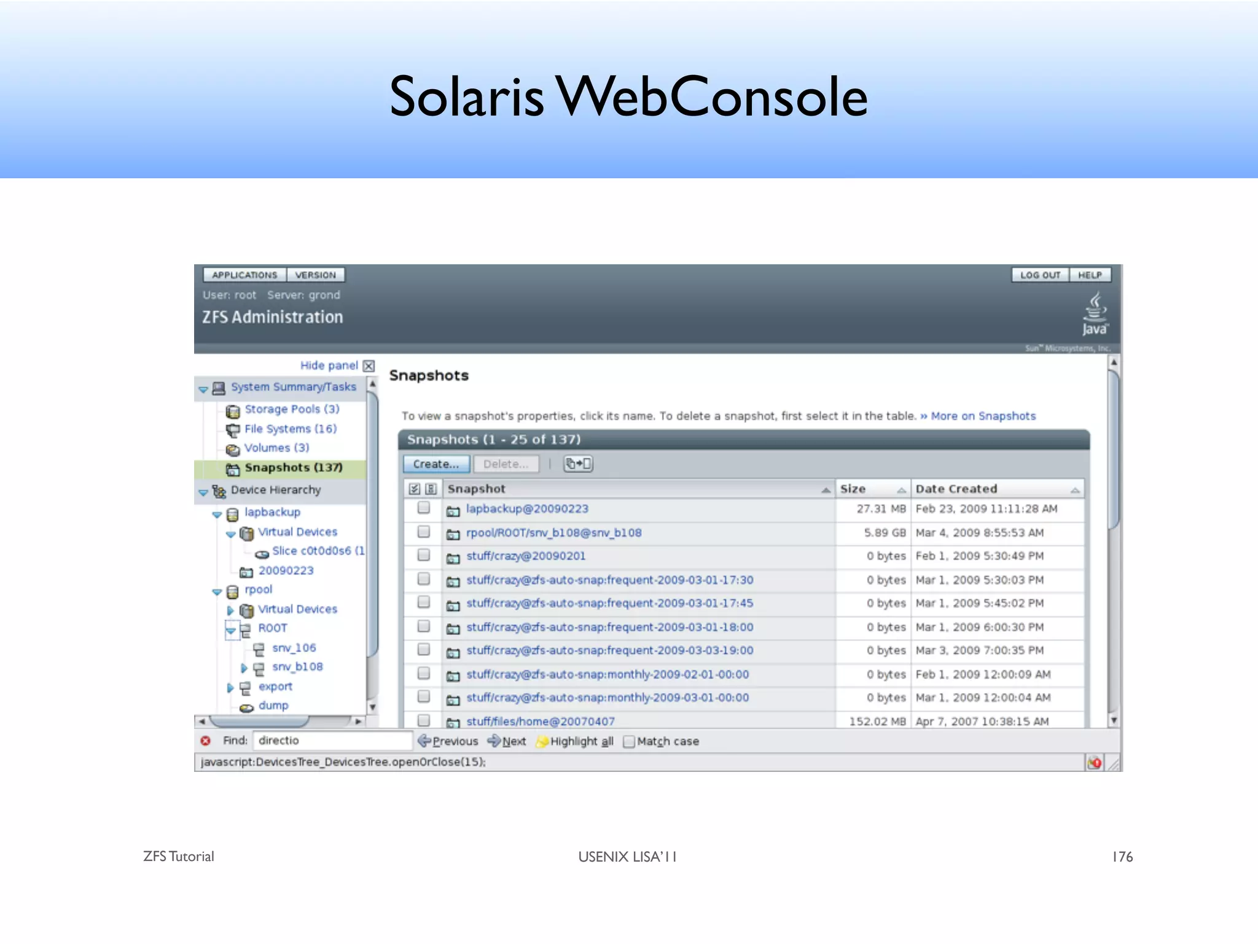
Task: Click the main content scroll-down arrow
Action: pos(1114,720)
